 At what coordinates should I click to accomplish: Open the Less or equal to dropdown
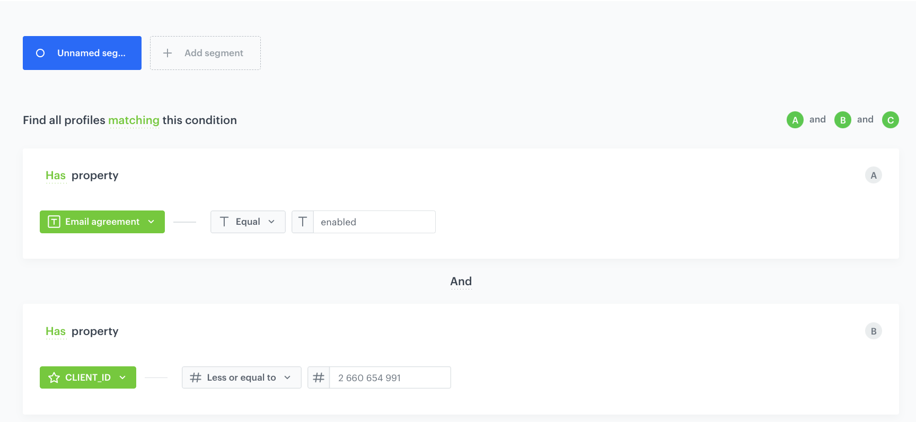[241, 377]
